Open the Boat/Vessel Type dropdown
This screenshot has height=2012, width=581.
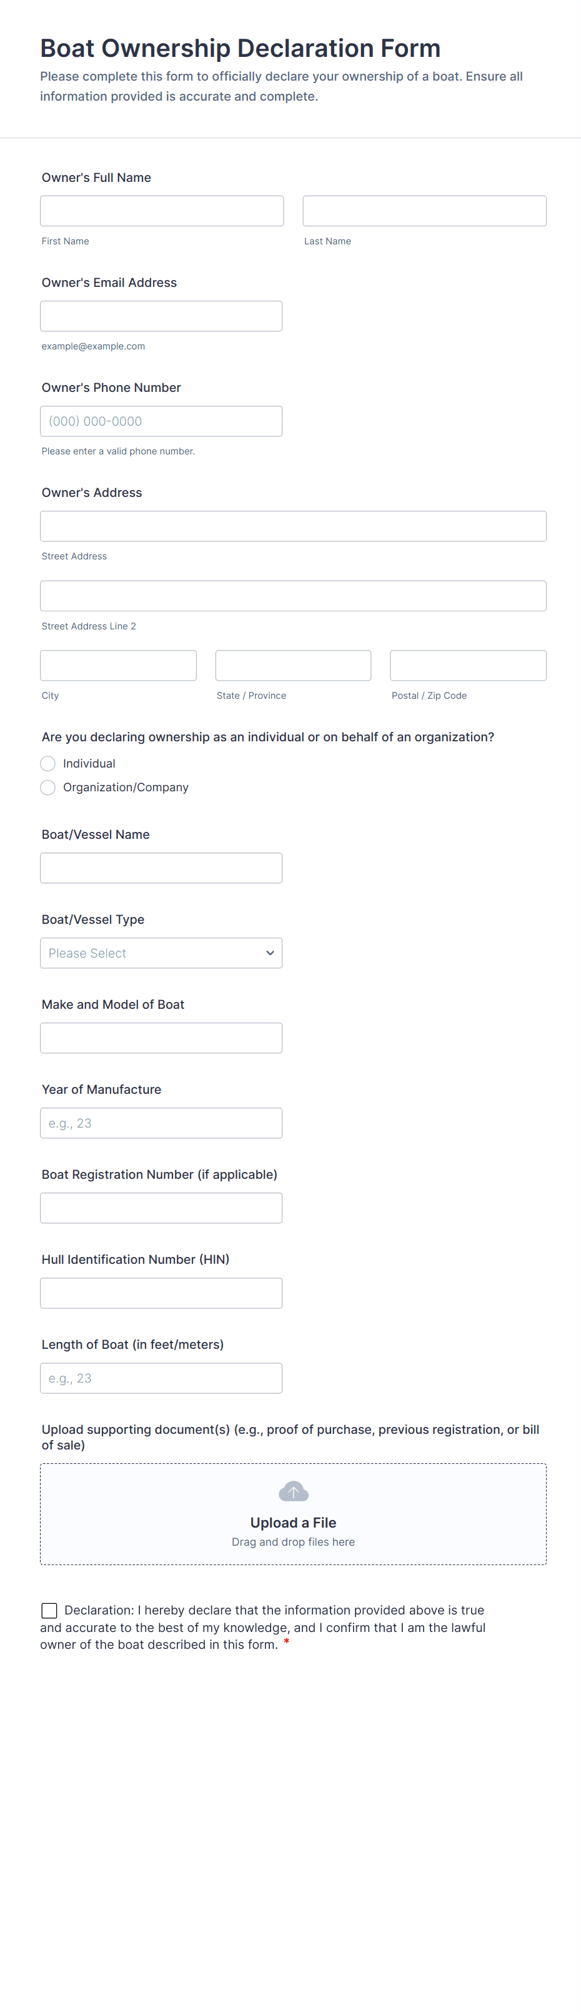(x=161, y=953)
